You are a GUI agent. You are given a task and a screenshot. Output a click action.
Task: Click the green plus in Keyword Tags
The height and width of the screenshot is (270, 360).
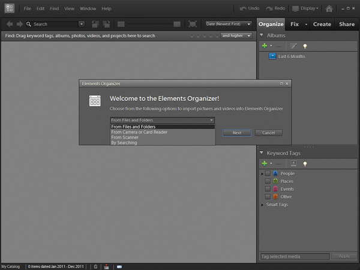point(265,163)
